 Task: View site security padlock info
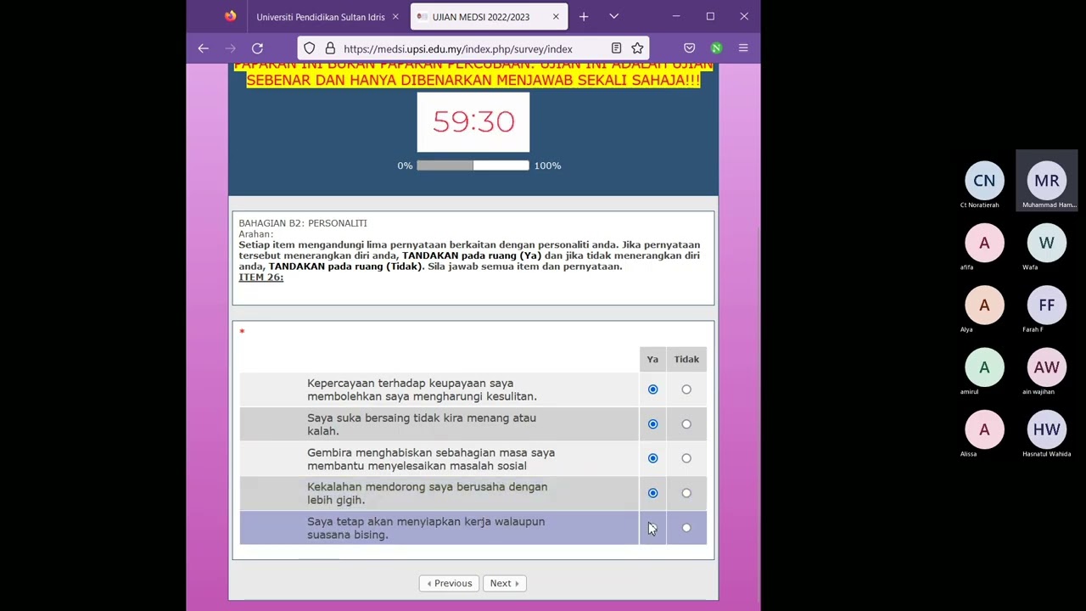(x=331, y=48)
